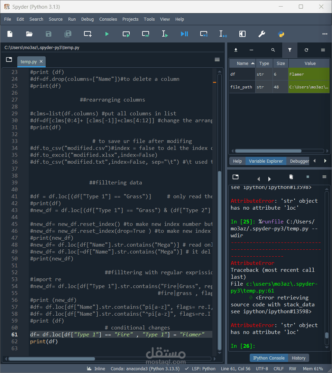This screenshot has width=332, height=373.
Task: Click the Size column header
Action: pyautogui.click(x=280, y=64)
